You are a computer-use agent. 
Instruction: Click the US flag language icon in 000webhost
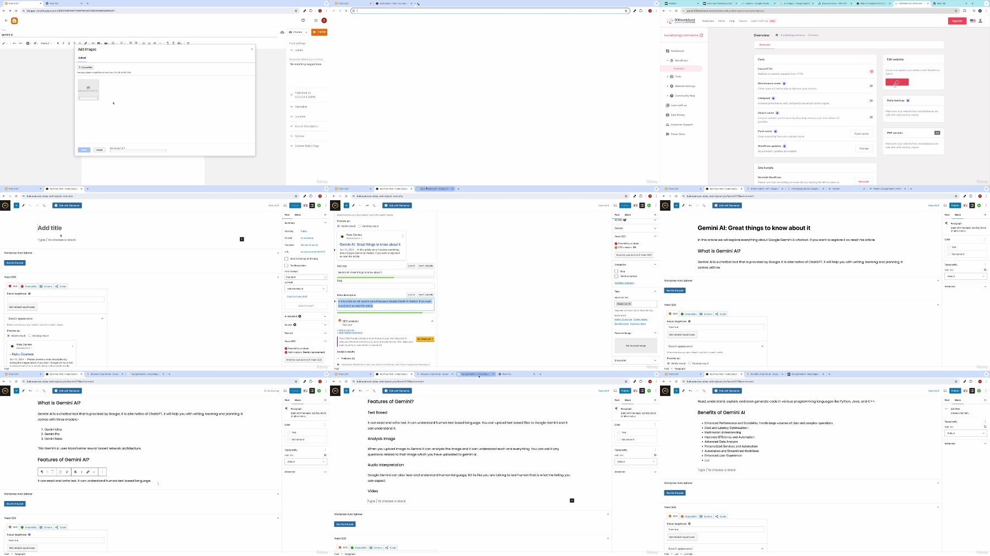[x=972, y=21]
